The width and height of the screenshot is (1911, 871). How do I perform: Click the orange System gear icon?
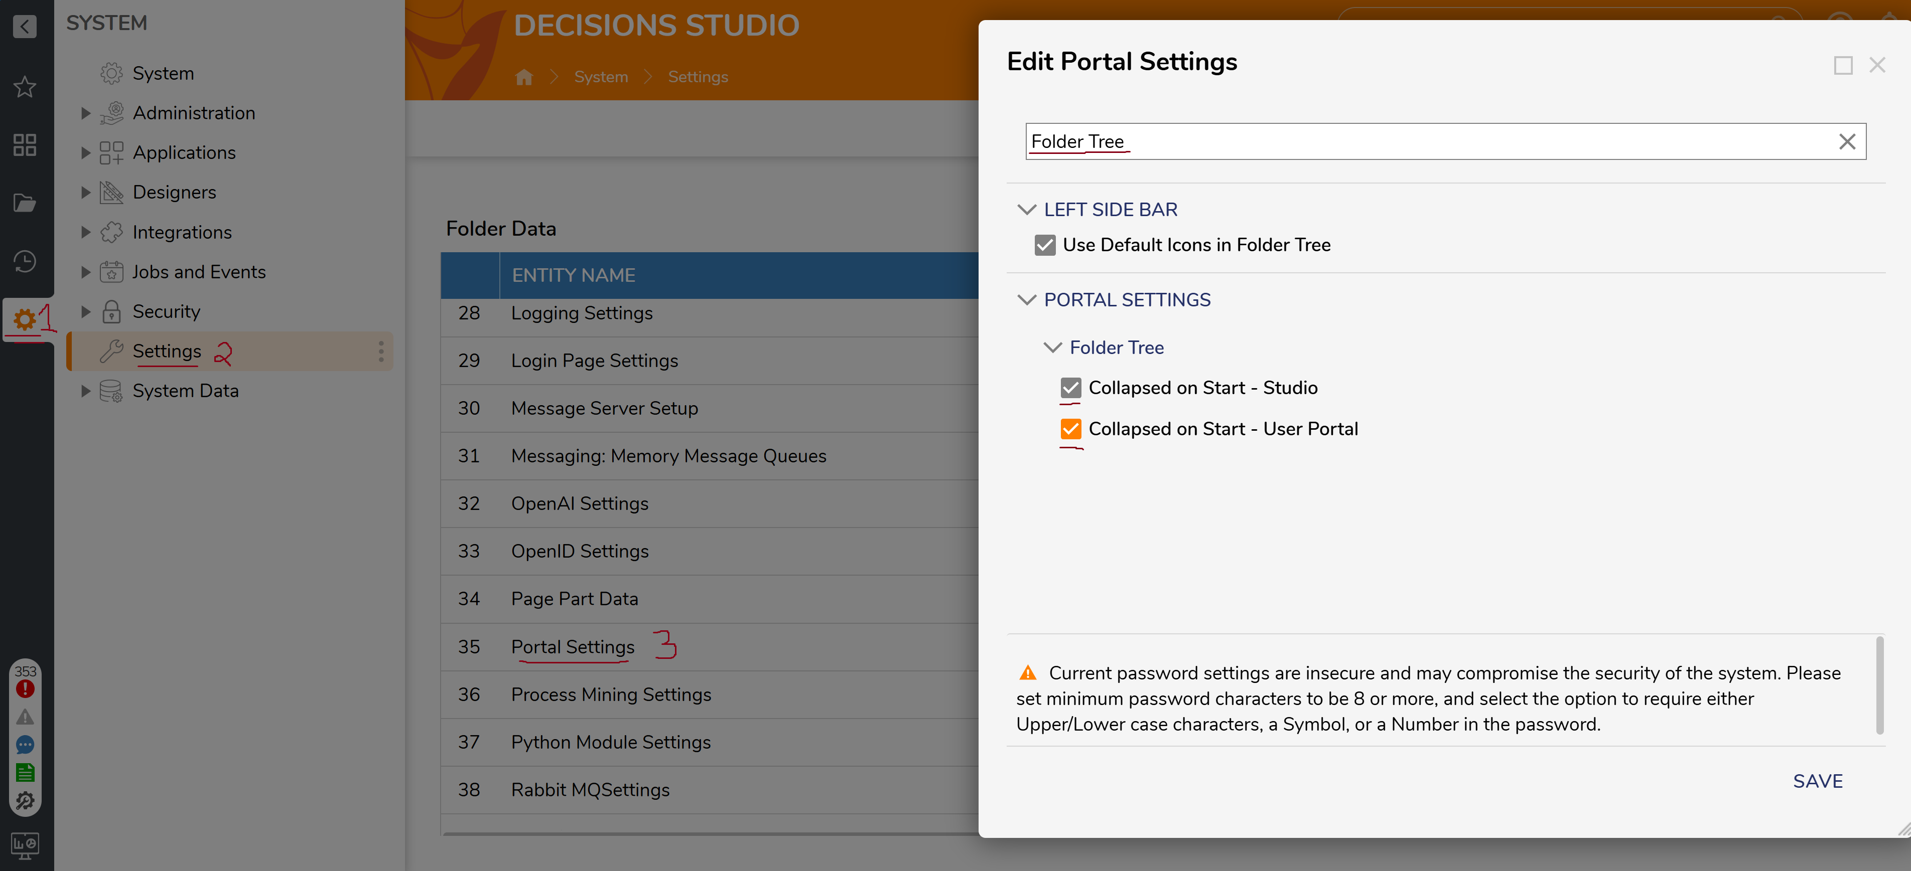pos(24,319)
